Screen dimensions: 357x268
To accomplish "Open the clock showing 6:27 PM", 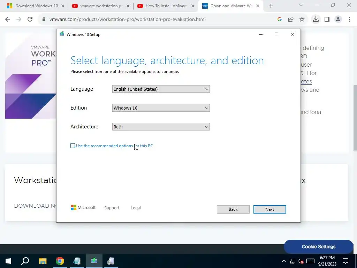I will tap(327, 261).
